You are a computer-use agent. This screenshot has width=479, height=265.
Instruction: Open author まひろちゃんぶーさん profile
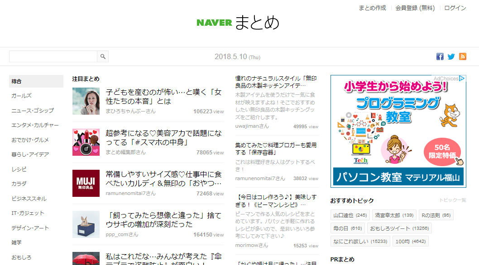point(131,112)
